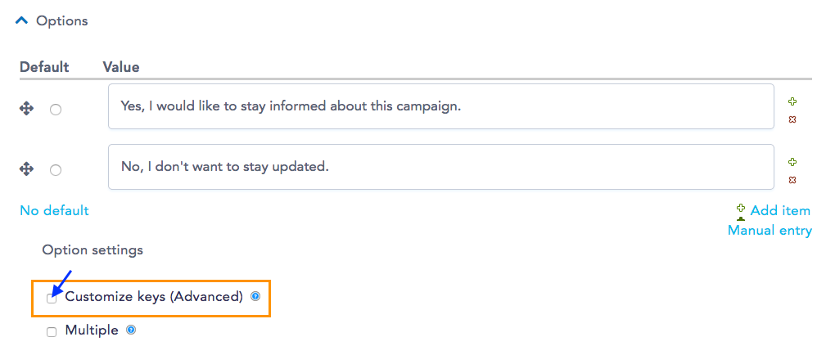
Task: Click the move handle for the Yes option
Action: [26, 110]
